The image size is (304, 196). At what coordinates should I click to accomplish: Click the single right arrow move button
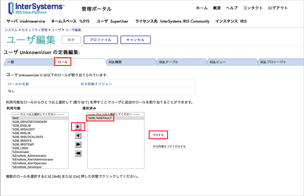tap(78, 126)
